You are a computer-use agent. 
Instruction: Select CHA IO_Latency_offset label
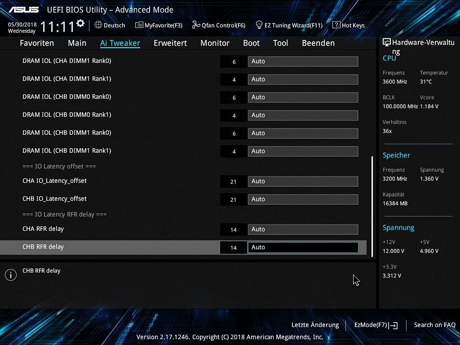coord(54,181)
